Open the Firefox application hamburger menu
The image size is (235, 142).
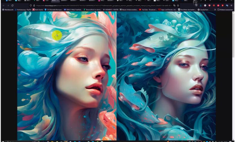[x=232, y=5]
